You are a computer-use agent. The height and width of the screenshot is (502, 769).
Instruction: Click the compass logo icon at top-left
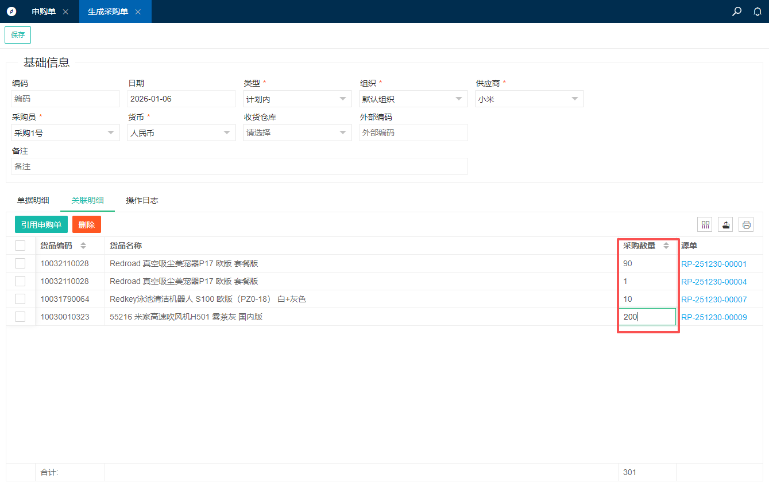pyautogui.click(x=11, y=11)
